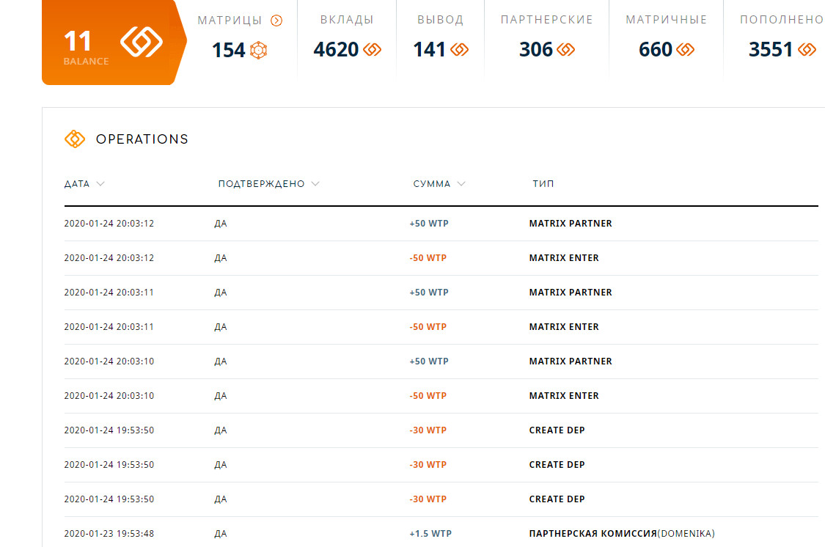Sort by ДАТА column chevron
825x547 pixels.
[100, 183]
